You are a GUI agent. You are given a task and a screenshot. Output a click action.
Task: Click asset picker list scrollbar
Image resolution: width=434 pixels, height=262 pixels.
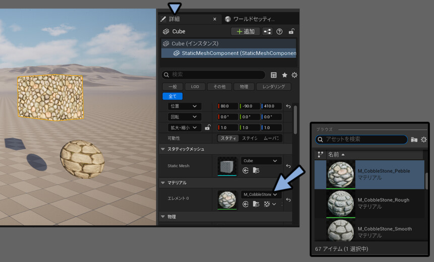(x=426, y=181)
